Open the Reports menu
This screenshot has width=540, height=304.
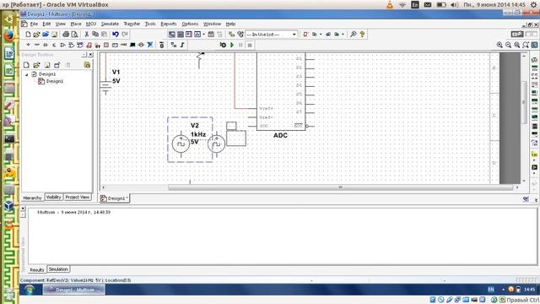coord(169,24)
